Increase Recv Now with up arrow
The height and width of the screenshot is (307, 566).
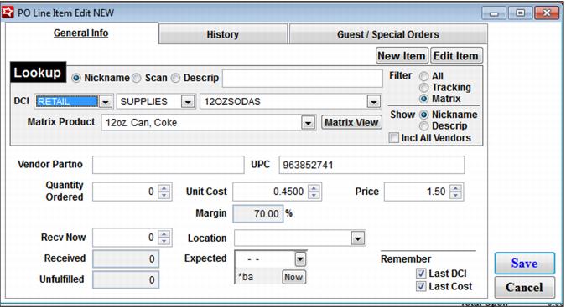[164, 234]
